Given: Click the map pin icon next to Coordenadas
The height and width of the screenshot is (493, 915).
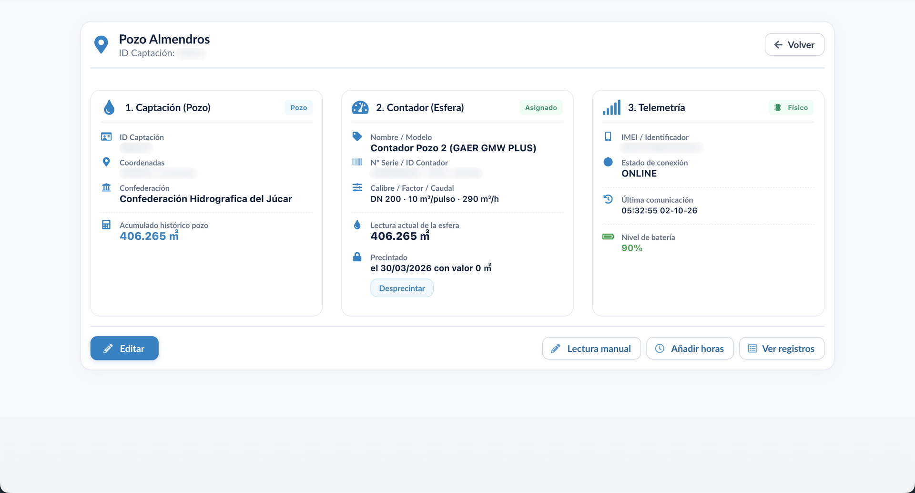Looking at the screenshot, I should 106,162.
